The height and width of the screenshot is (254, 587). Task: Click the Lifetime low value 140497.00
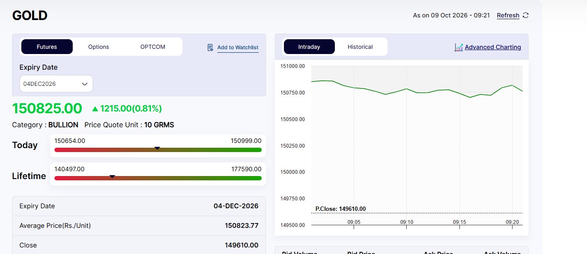70,169
